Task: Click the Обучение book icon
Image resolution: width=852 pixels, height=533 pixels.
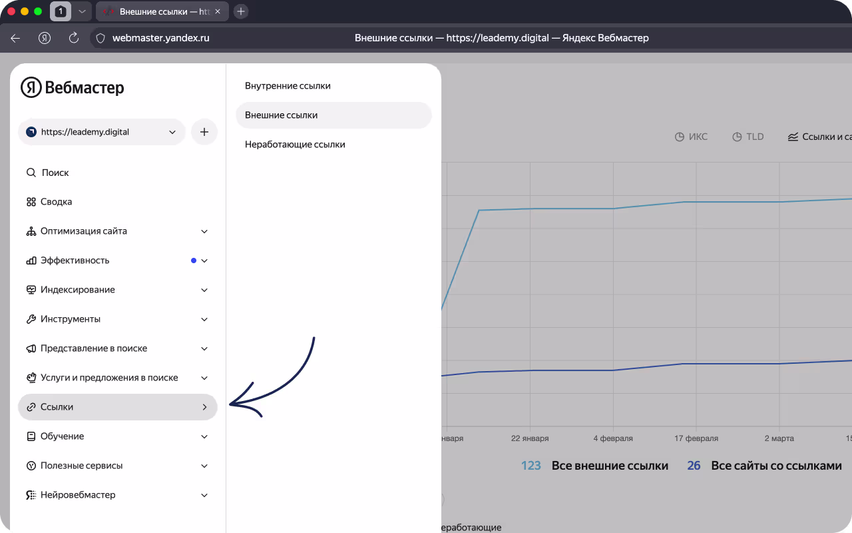Action: (x=31, y=436)
